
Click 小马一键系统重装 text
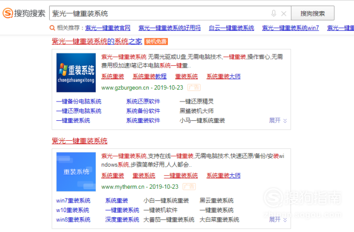pos(202,121)
